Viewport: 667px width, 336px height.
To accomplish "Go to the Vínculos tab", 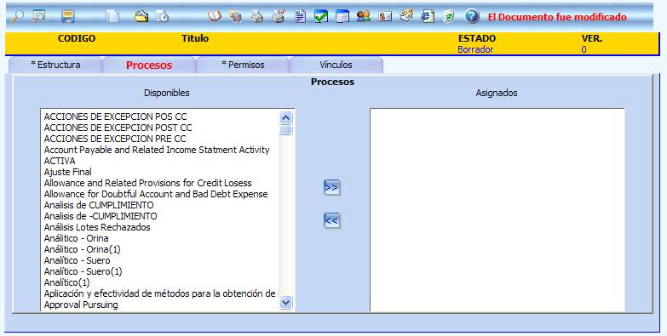I will 336,65.
